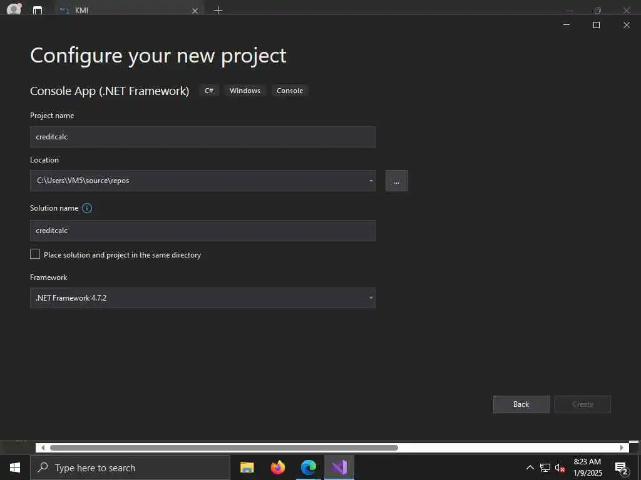
Task: Click the Create button
Action: tap(583, 404)
